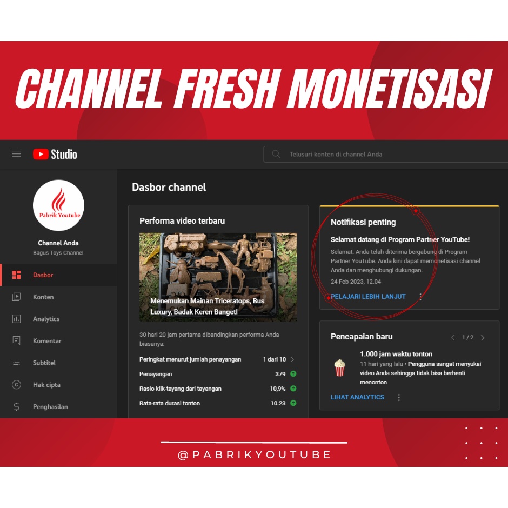Open the Konten menu entry
The width and height of the screenshot is (508, 508).
pyautogui.click(x=43, y=297)
